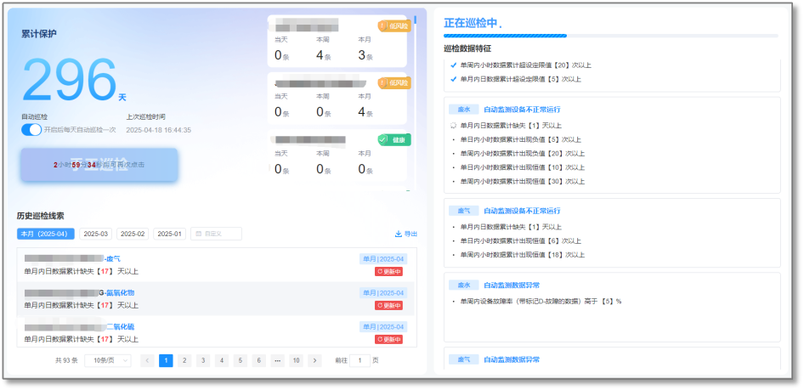Click the 正在巡检中 progress bar
Screen dimensions: 804x390
611,36
